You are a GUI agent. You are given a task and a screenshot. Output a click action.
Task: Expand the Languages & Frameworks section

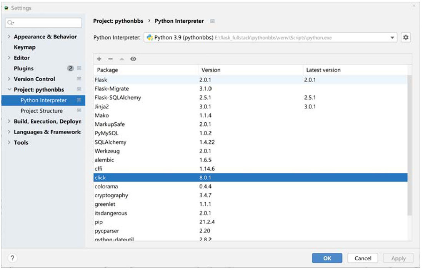coord(9,132)
